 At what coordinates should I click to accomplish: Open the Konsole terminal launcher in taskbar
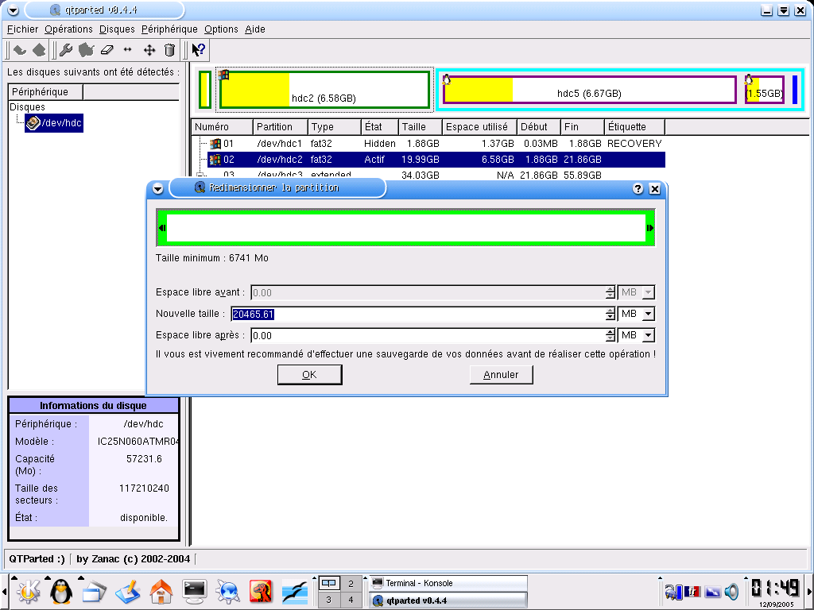click(x=195, y=591)
